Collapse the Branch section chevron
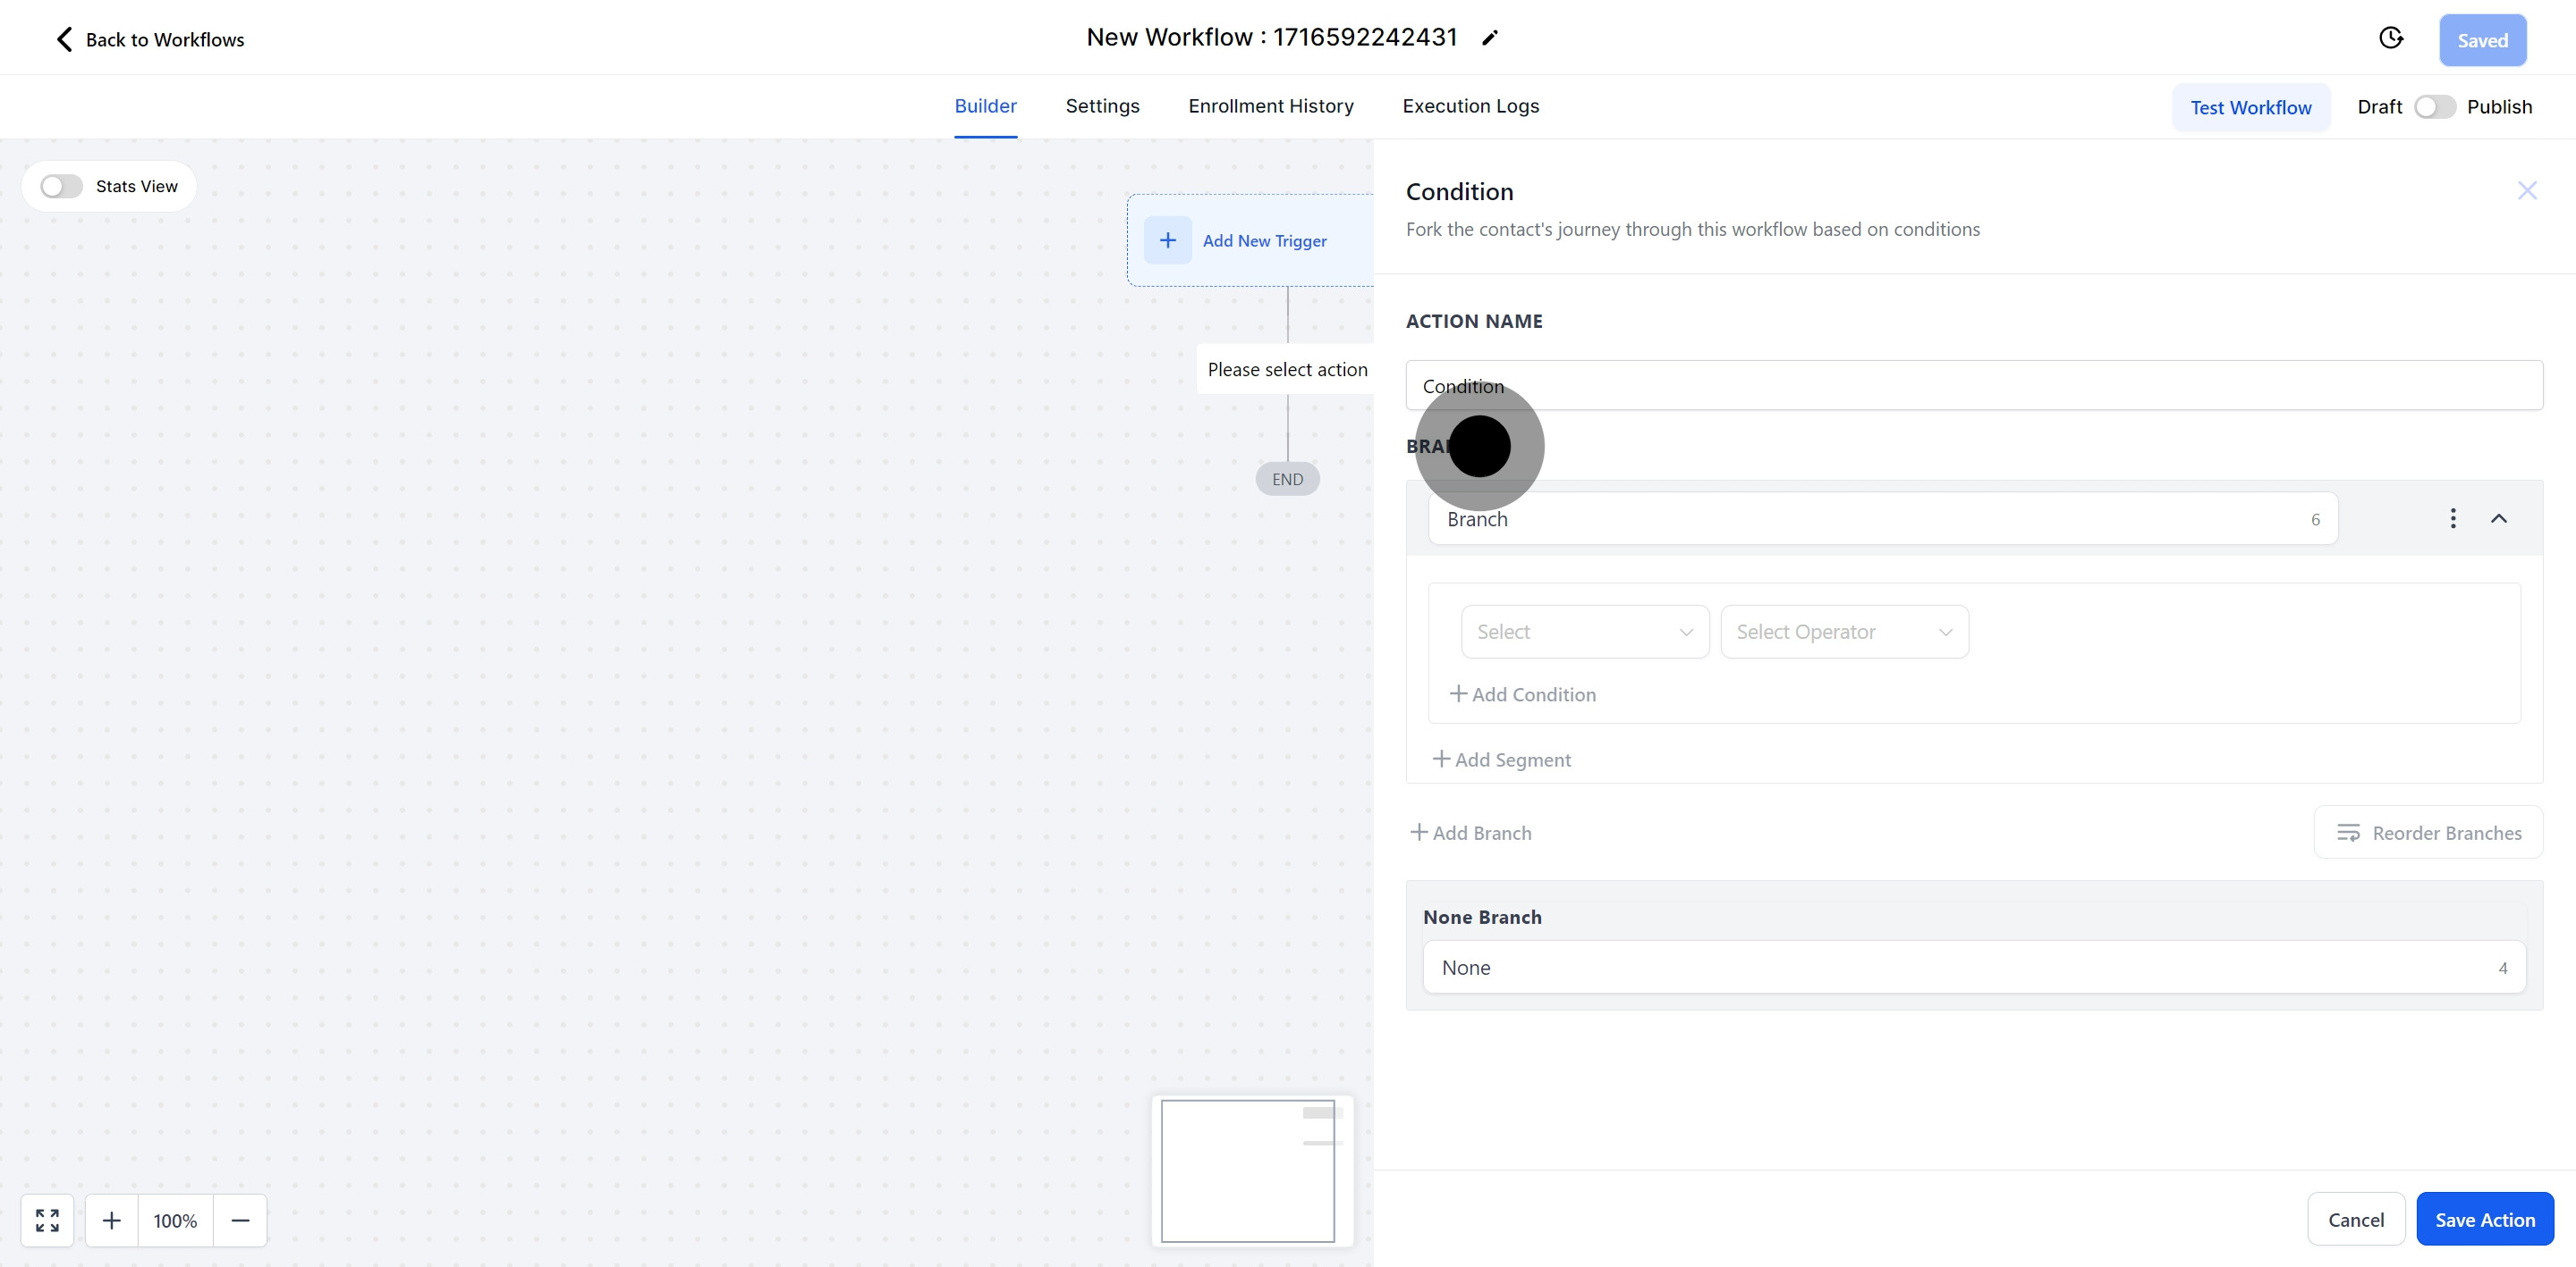 pyautogui.click(x=2498, y=517)
